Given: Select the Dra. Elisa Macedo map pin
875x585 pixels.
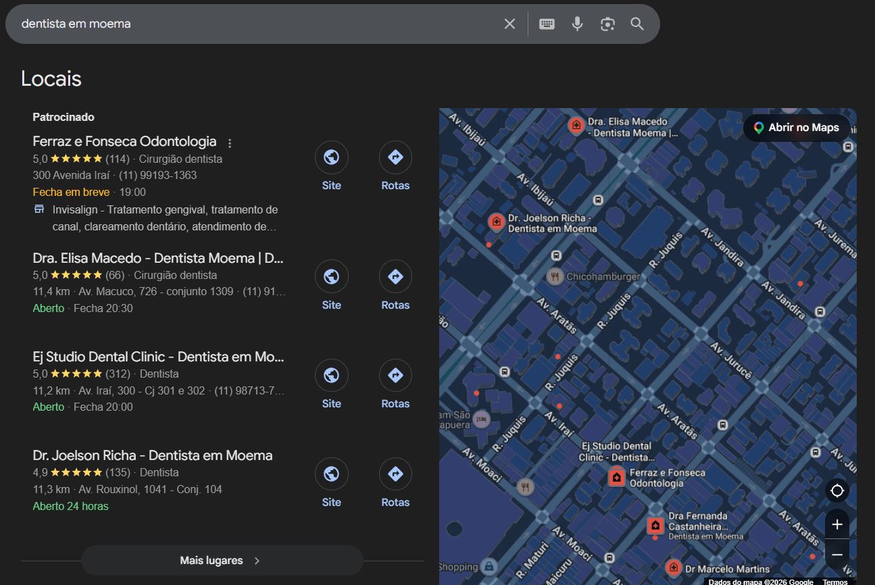Looking at the screenshot, I should pos(576,125).
